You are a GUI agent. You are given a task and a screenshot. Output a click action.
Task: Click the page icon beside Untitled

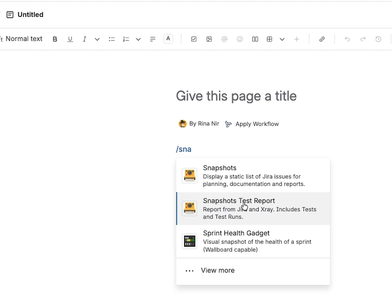10,15
